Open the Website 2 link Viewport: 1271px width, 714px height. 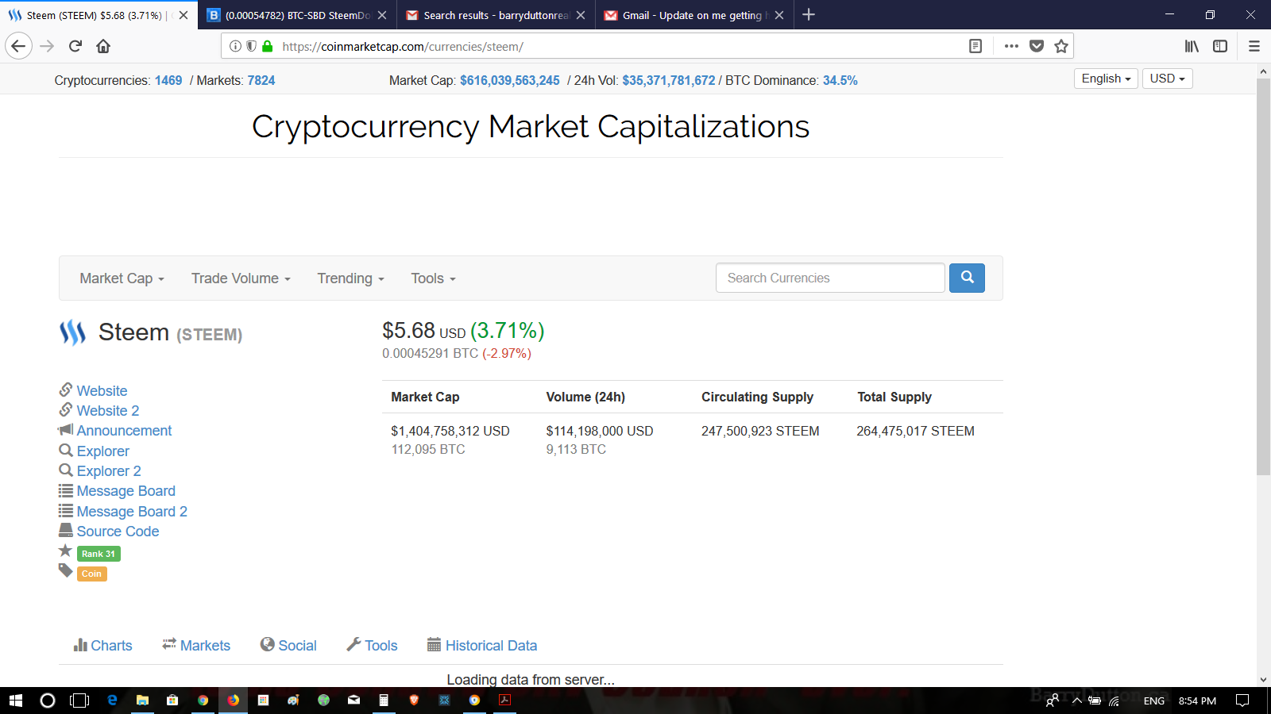tap(108, 410)
